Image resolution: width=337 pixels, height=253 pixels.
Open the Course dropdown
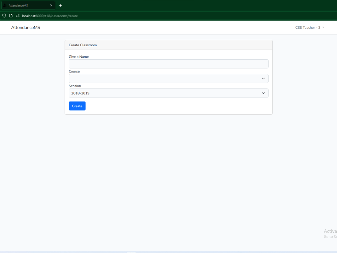pyautogui.click(x=168, y=78)
